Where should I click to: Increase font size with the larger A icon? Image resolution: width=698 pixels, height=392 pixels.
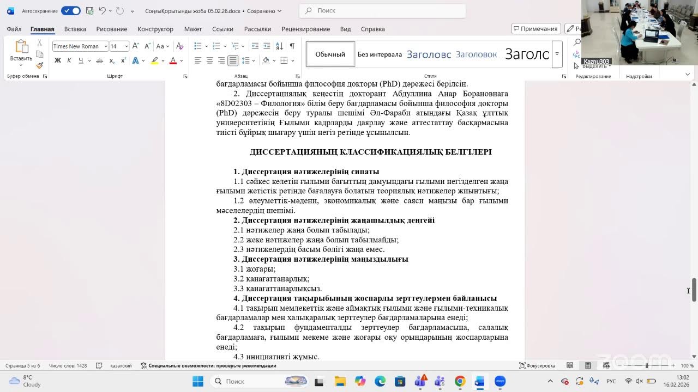point(136,46)
